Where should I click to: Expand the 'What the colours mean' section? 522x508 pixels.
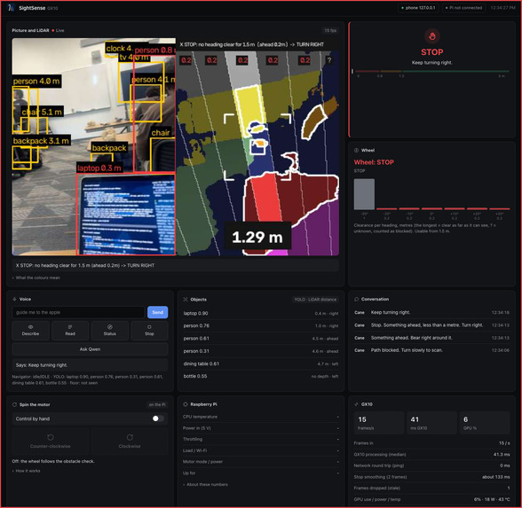pos(36,277)
